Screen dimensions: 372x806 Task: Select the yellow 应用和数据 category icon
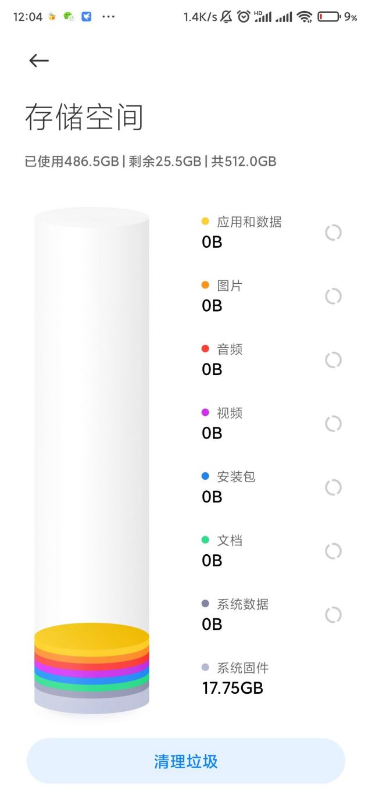click(205, 222)
